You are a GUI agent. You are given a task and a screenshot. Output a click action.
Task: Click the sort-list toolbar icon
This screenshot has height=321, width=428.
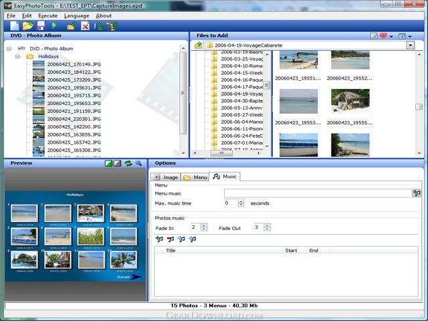pyautogui.click(x=99, y=26)
